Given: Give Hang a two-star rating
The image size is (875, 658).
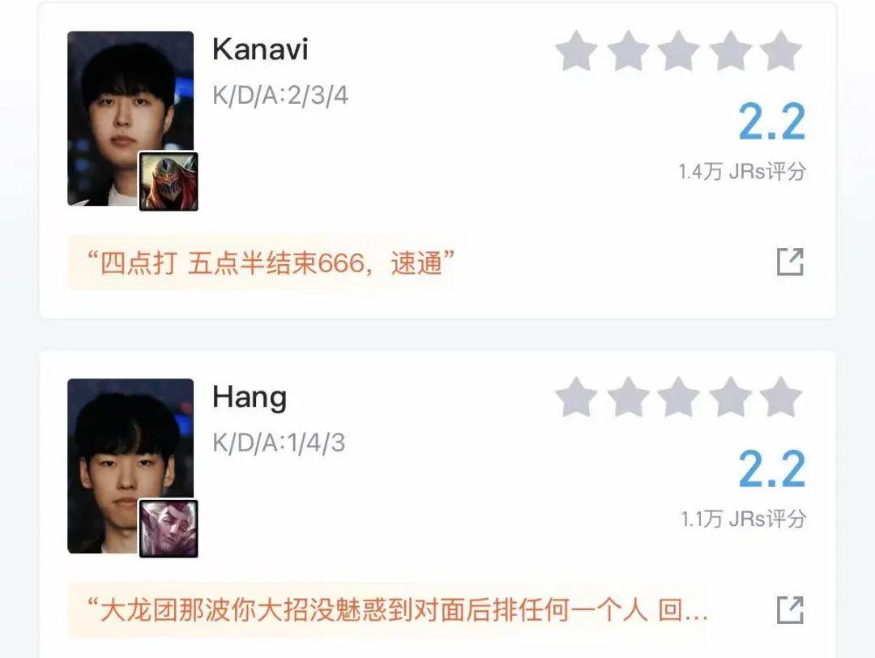Looking at the screenshot, I should click(x=628, y=397).
